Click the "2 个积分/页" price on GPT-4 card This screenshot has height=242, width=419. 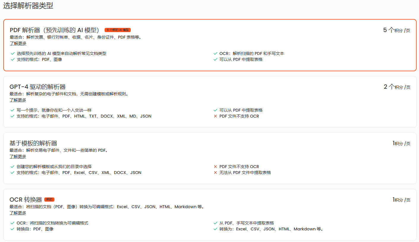coord(397,87)
